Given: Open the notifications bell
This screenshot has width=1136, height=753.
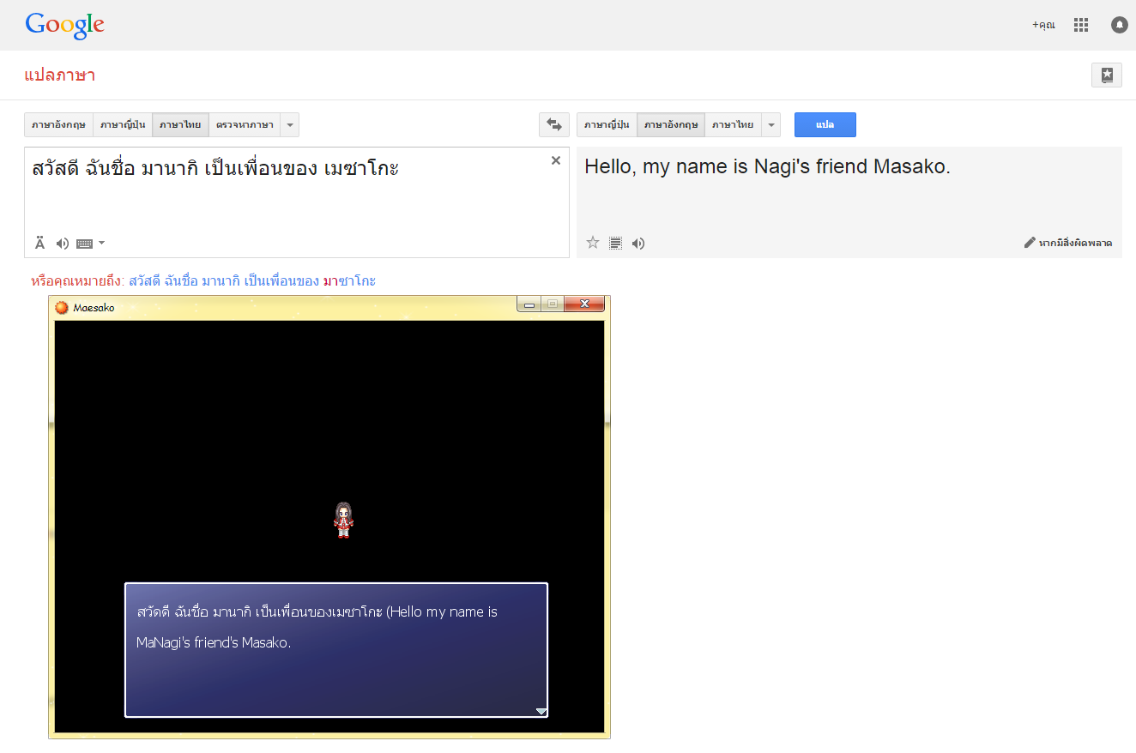Looking at the screenshot, I should (x=1120, y=25).
